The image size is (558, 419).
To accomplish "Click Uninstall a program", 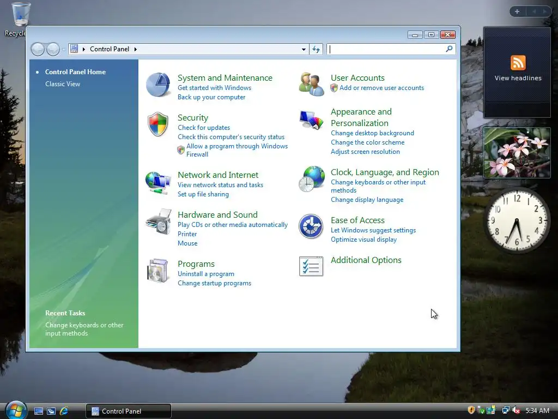I will [205, 274].
